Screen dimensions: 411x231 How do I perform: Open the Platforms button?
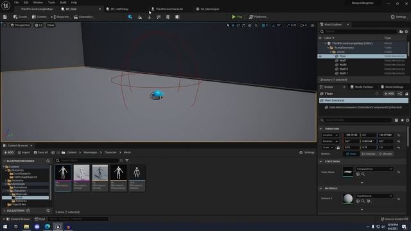258,17
